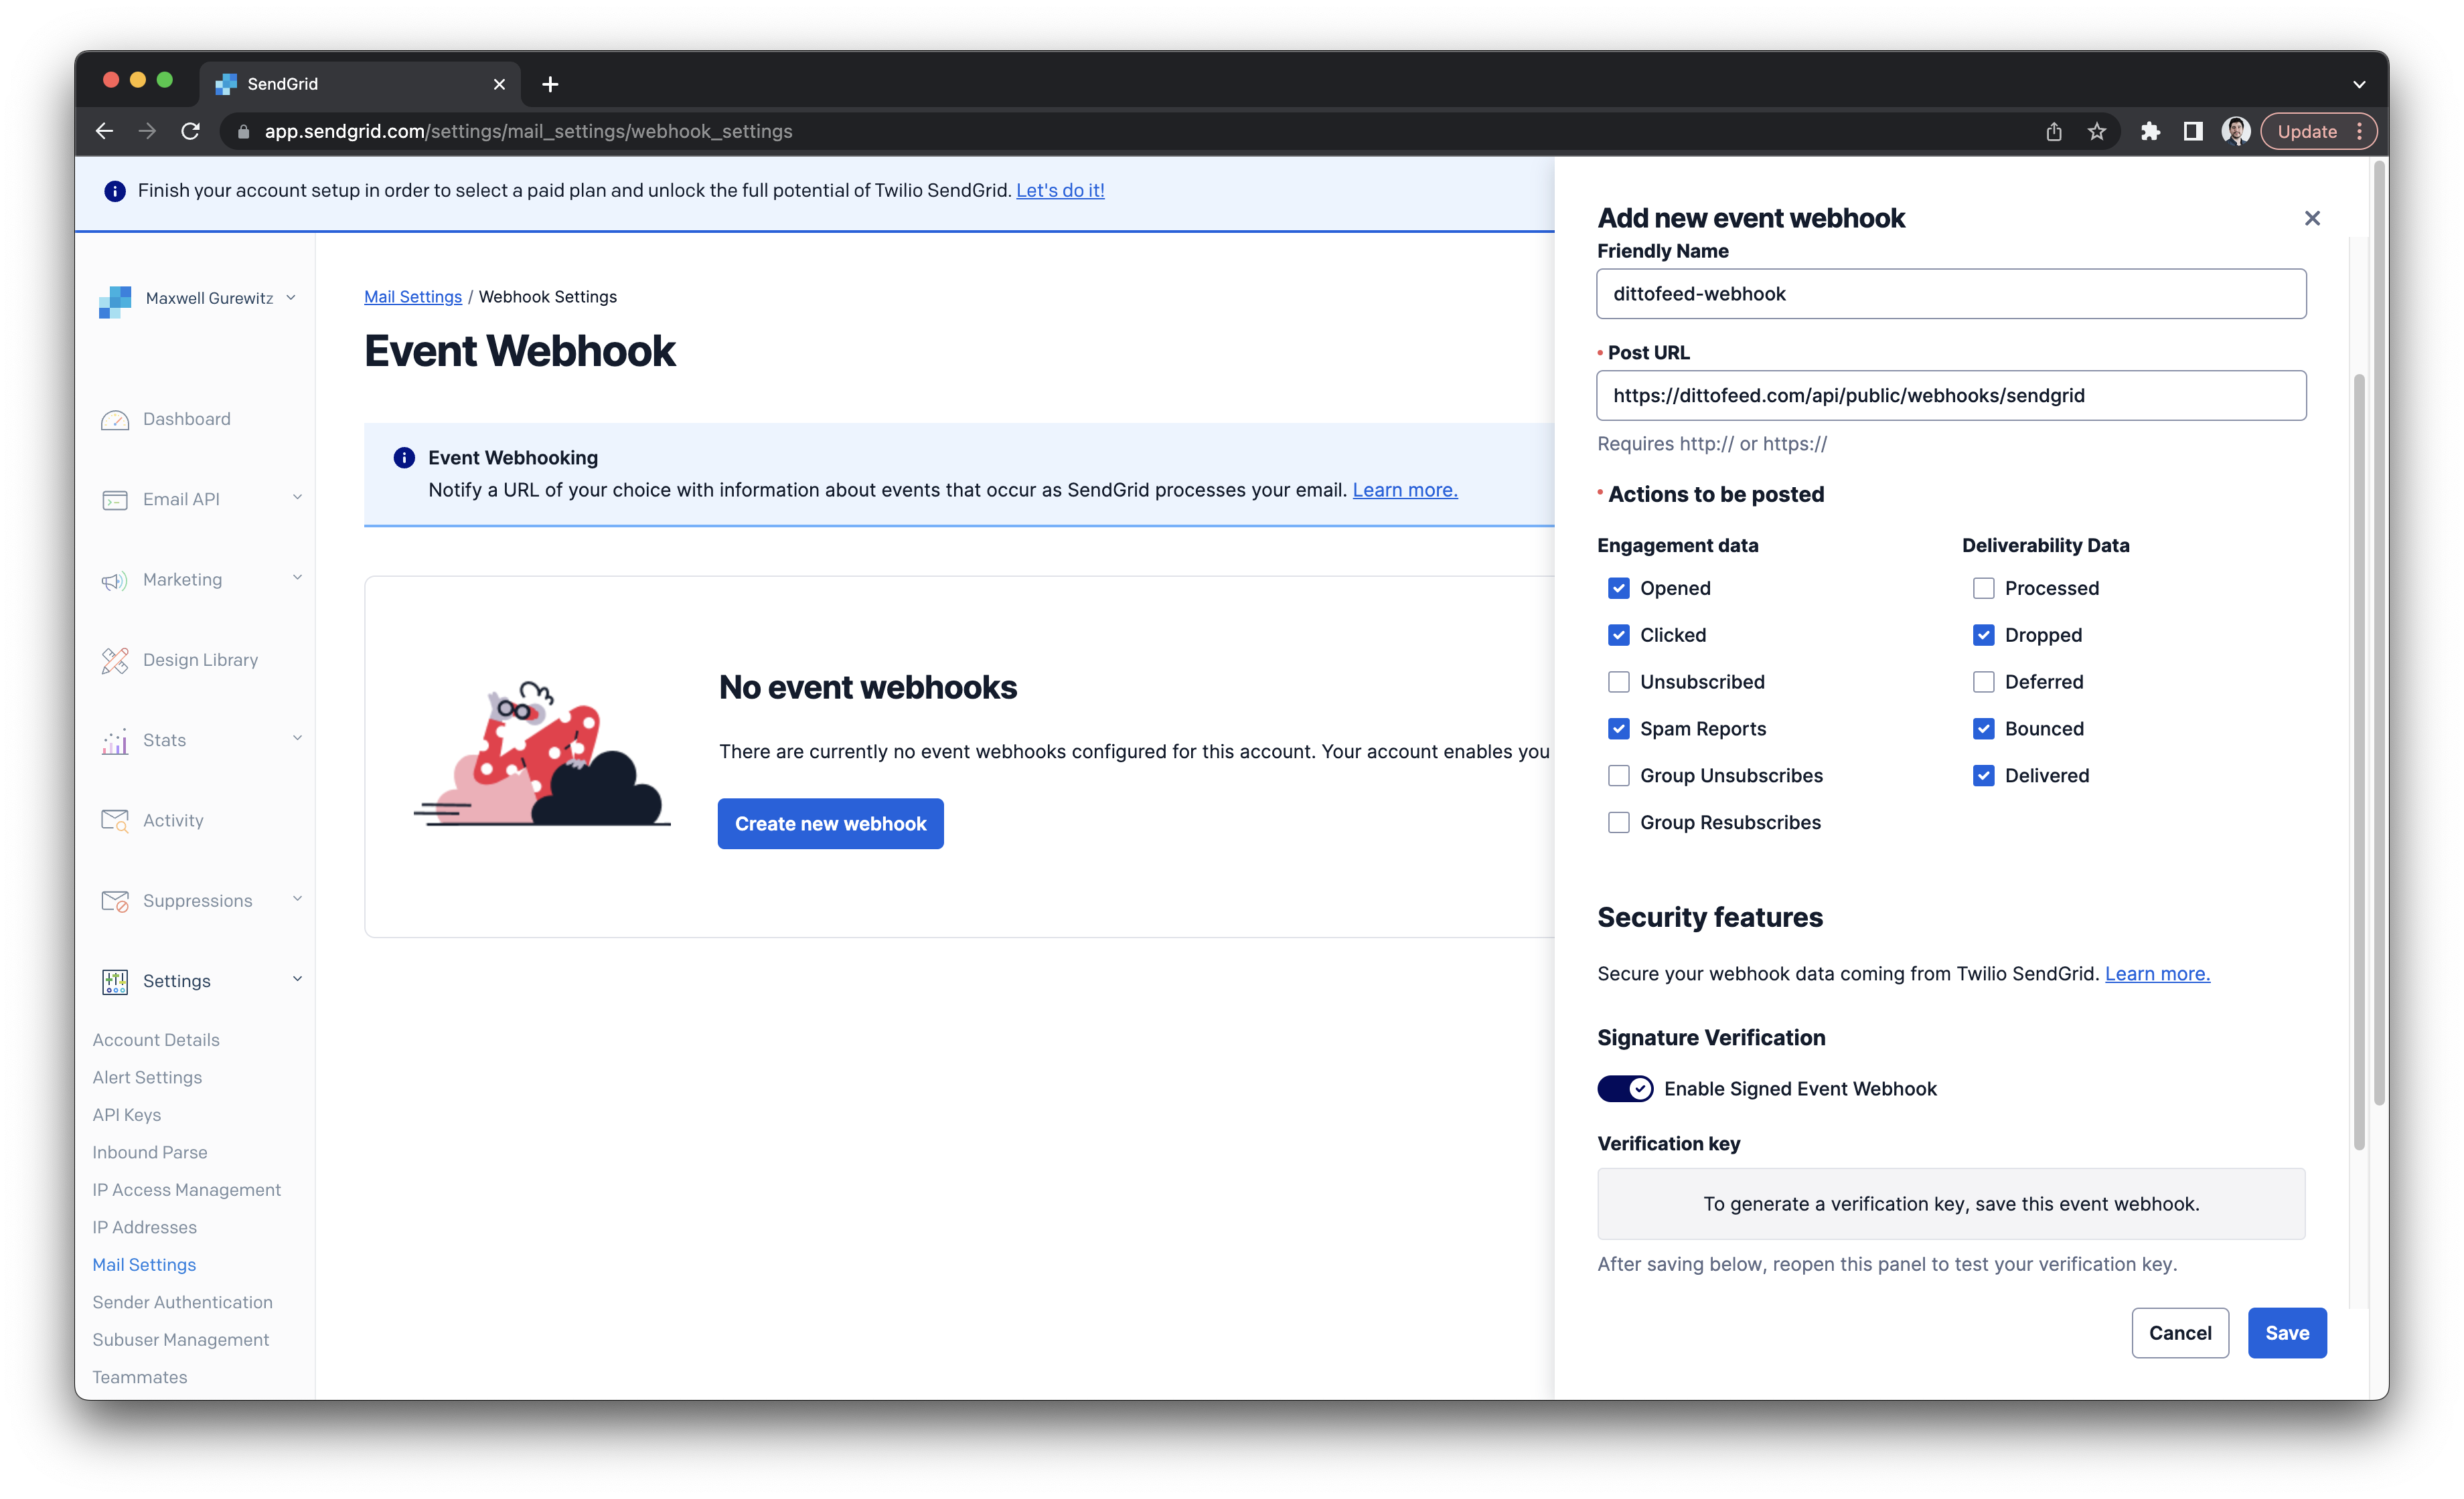
Task: Click the webhook panel scrollbar
Action: point(2359,762)
